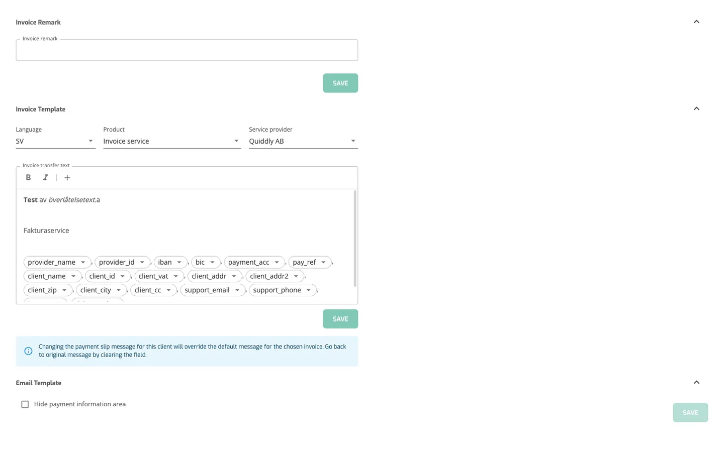Open the Service provider dropdown
Screen dimensions: 724x449
303,141
